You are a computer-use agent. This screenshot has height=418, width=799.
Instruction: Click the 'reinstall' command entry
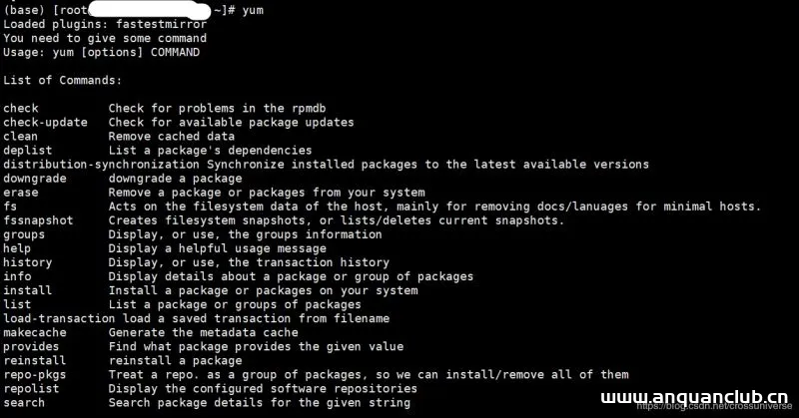(x=35, y=360)
